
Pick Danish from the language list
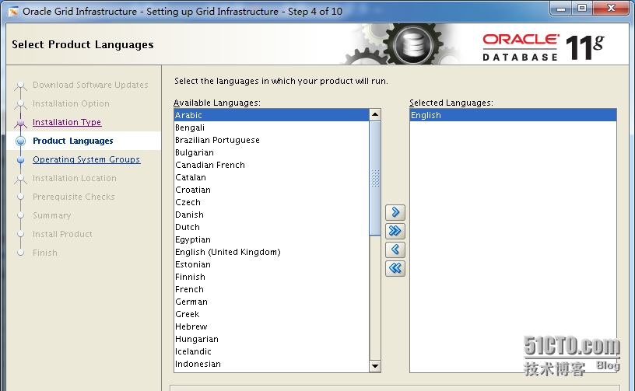[x=272, y=215]
